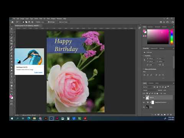Image resolution: width=184 pixels, height=138 pixels.
Task: Open the Image menu
Action: 22,19
